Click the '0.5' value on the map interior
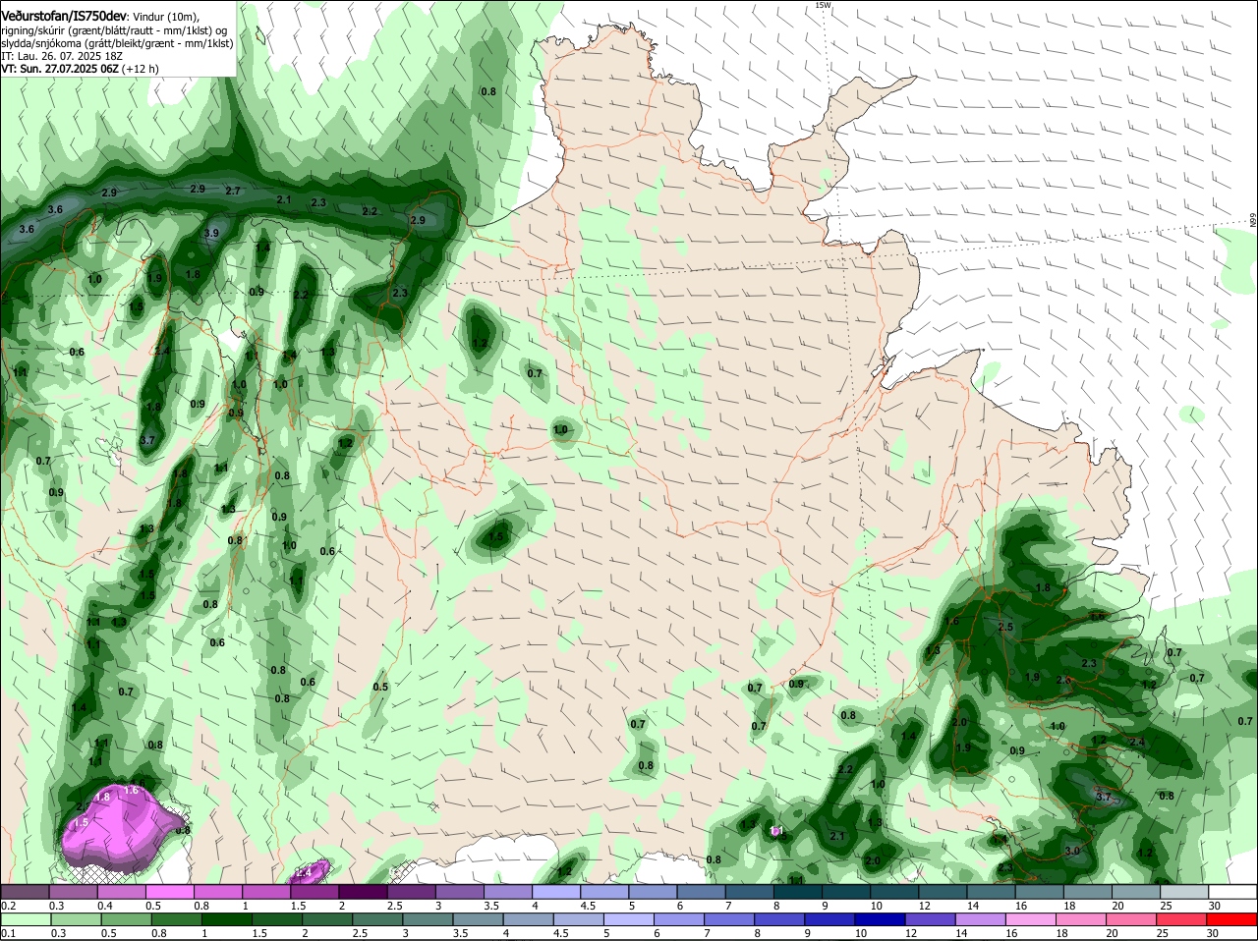The width and height of the screenshot is (1258, 941). pos(380,687)
